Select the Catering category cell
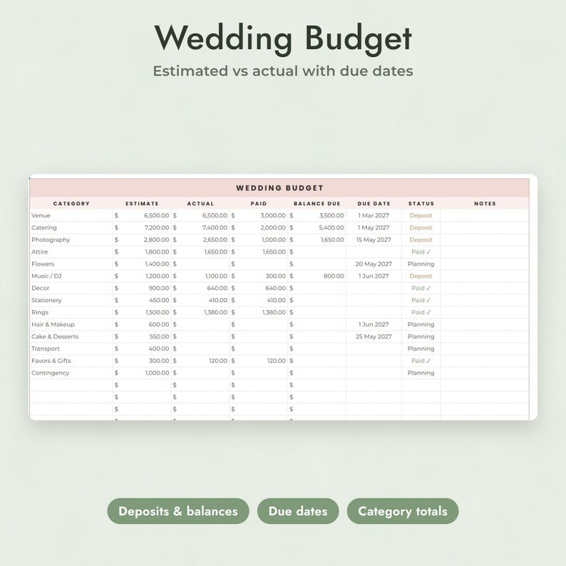This screenshot has width=566, height=566. point(71,228)
